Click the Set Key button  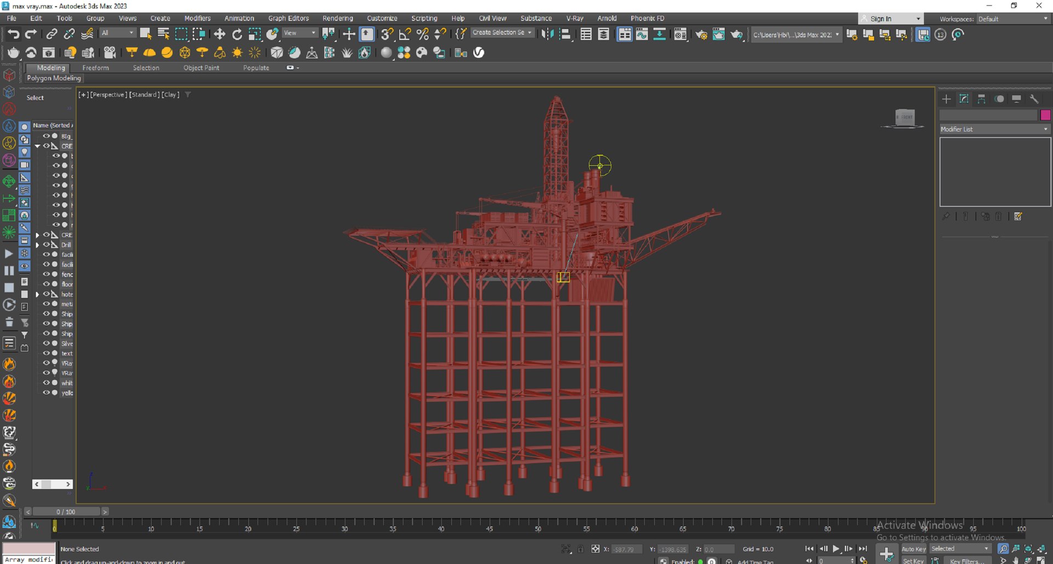pyautogui.click(x=914, y=560)
